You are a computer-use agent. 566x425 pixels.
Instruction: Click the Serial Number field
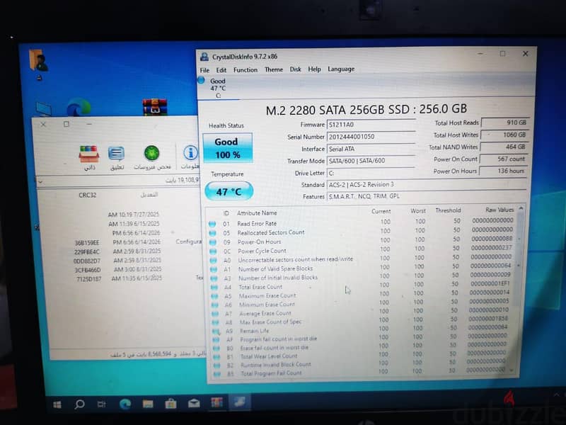coord(371,137)
